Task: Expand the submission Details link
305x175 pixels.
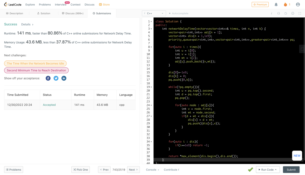Action: click(27, 24)
